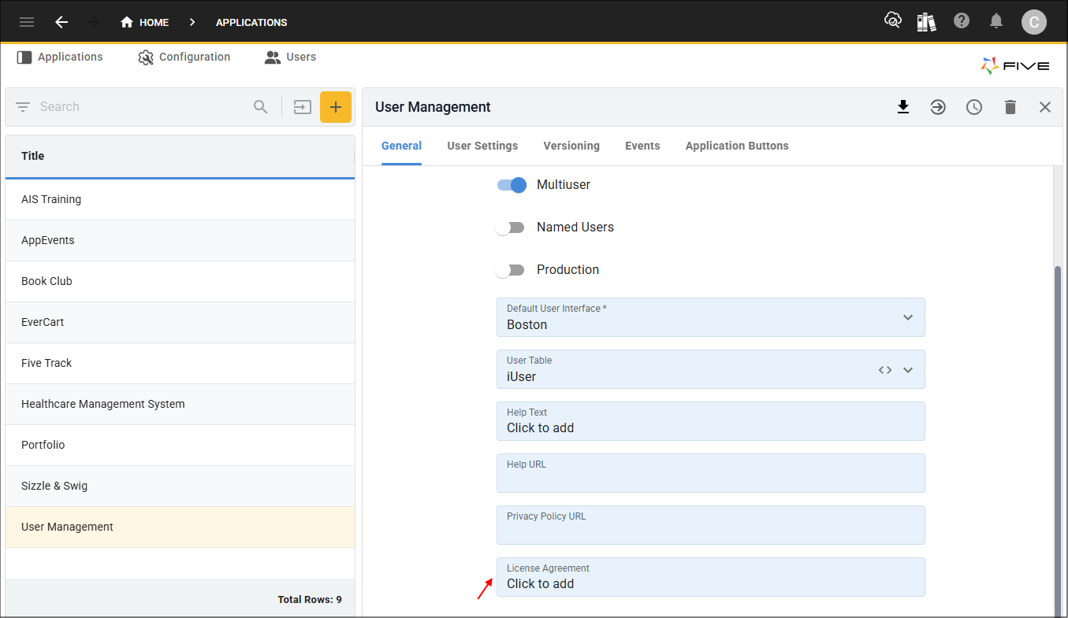Expand the Default User Interface dropdown
Screen dimensions: 1068x618
tap(908, 317)
